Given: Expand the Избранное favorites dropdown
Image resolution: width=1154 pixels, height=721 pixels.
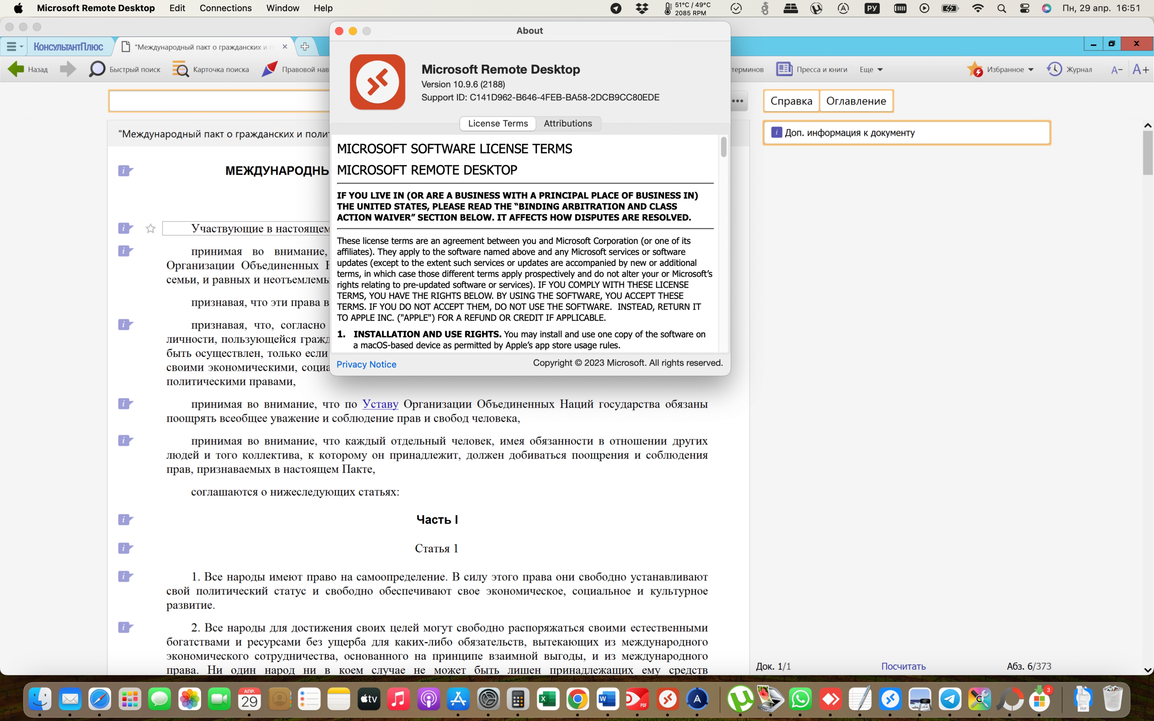Looking at the screenshot, I should coord(1000,69).
